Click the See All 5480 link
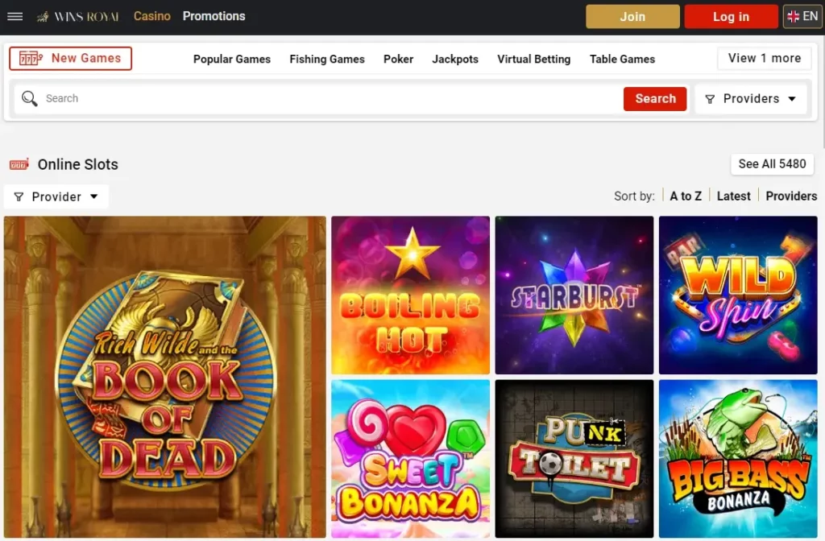 (x=772, y=164)
